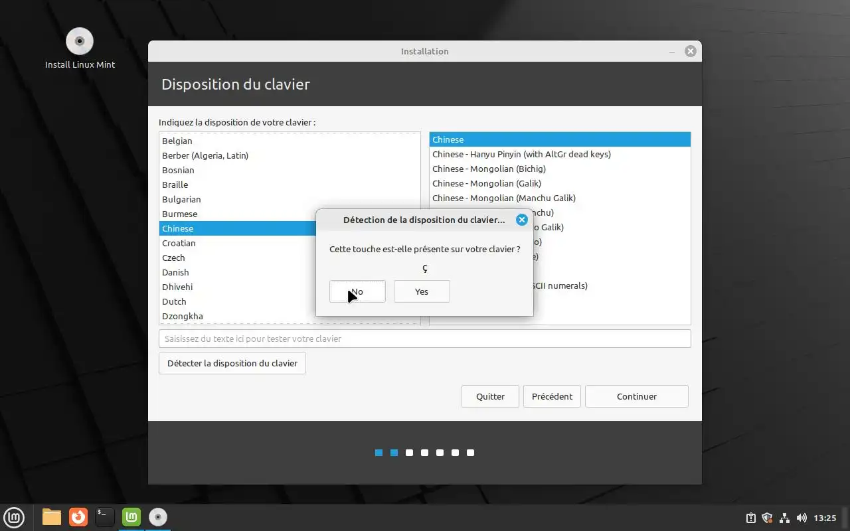Screen dimensions: 850x531
Task: Open the Terminal from the taskbar
Action: (x=105, y=516)
